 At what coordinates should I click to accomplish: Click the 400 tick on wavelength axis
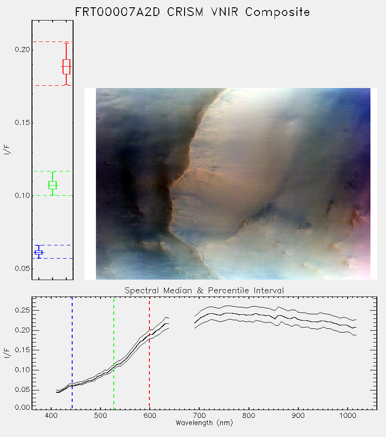[51, 416]
